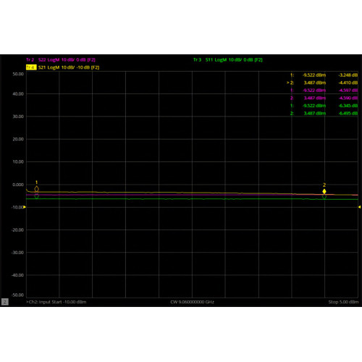Click the green marker 2 triangle on S11 trace

324,197
